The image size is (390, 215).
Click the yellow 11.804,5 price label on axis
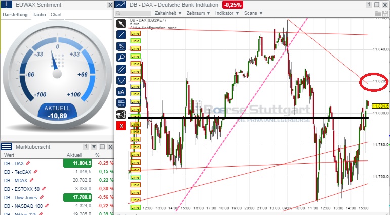tap(380, 106)
